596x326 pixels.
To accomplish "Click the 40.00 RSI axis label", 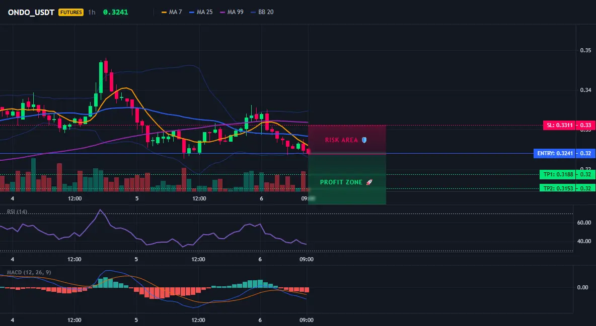I will pos(584,241).
